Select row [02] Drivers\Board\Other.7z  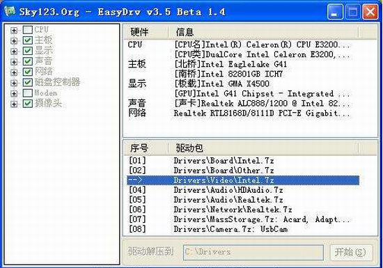[243, 171]
